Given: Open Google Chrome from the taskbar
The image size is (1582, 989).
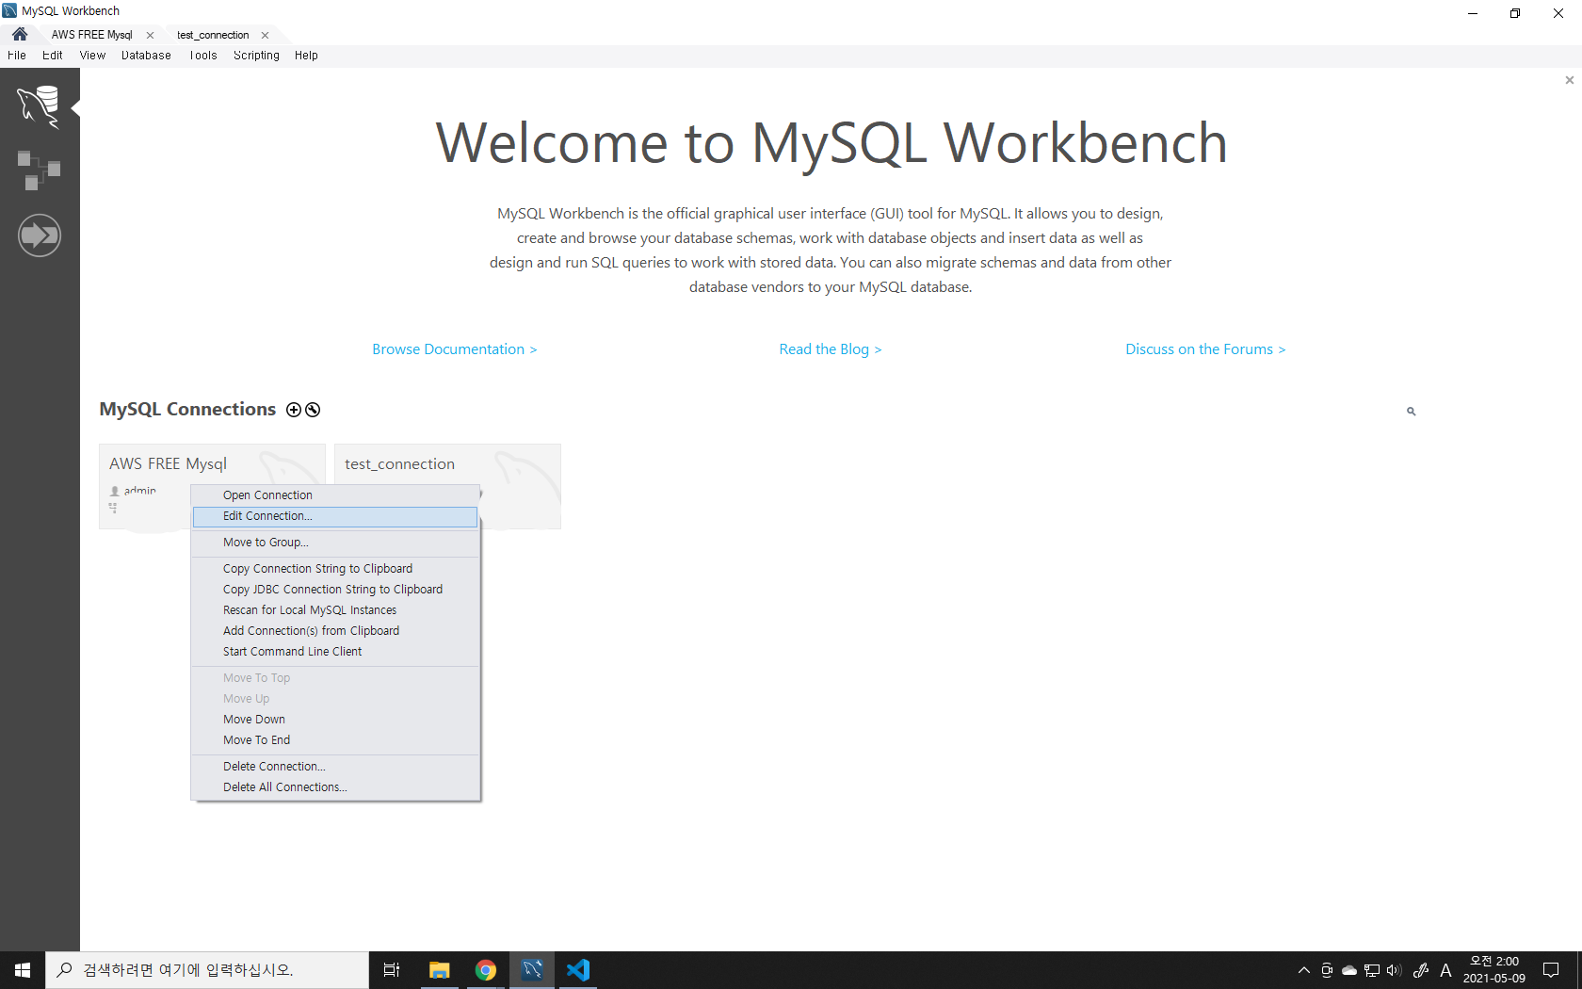Looking at the screenshot, I should 485,970.
